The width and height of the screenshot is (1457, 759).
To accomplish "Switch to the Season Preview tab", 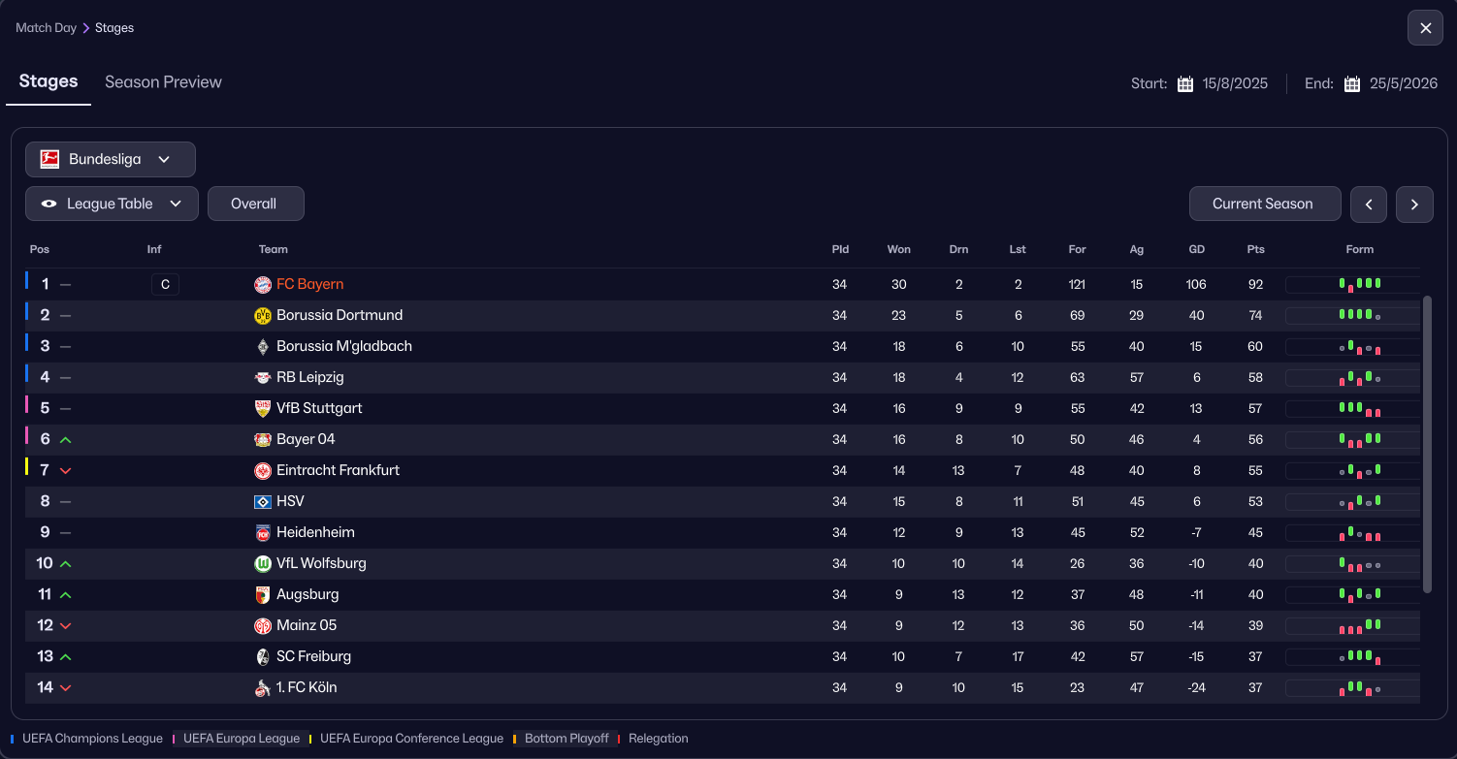I will point(163,82).
